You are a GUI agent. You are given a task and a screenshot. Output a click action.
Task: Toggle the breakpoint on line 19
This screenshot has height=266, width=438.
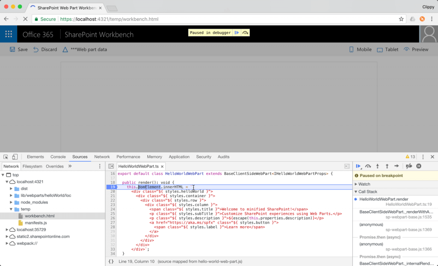[x=112, y=187]
